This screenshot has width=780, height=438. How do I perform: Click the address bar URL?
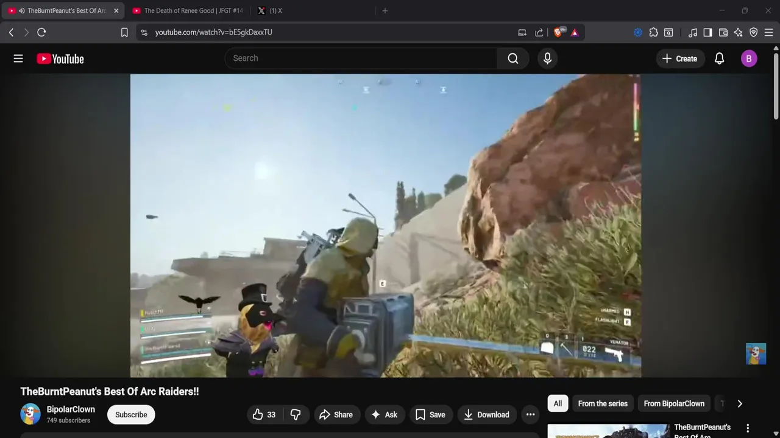213,32
